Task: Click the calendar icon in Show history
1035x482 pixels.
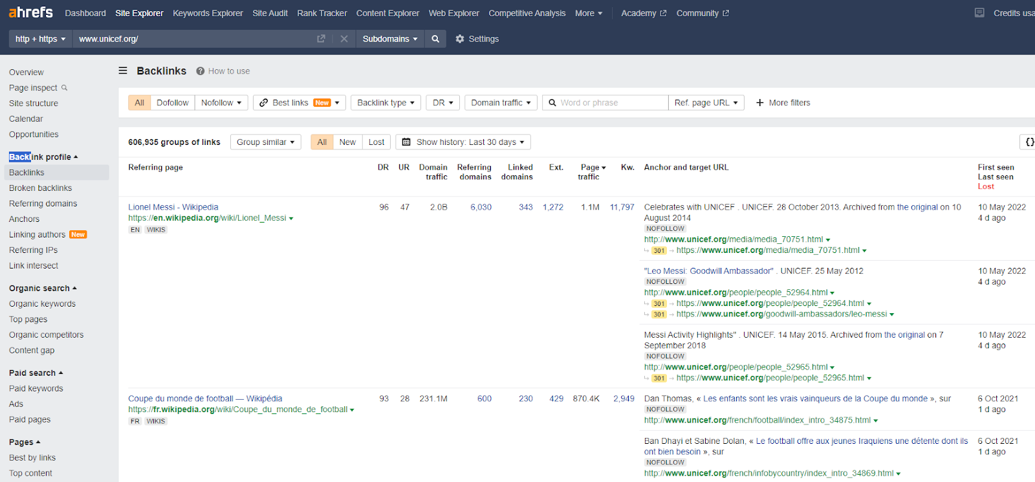Action: pyautogui.click(x=406, y=142)
